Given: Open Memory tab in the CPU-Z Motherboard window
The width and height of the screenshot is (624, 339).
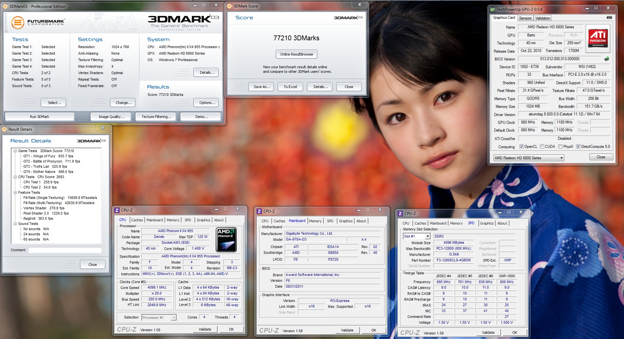Looking at the screenshot, I should pos(315,221).
